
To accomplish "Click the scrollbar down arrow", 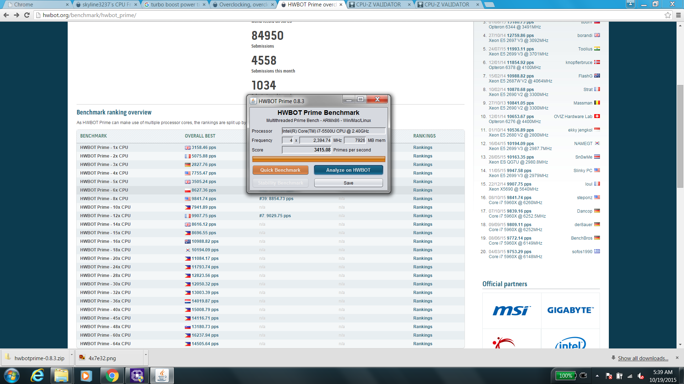I will tap(680, 345).
